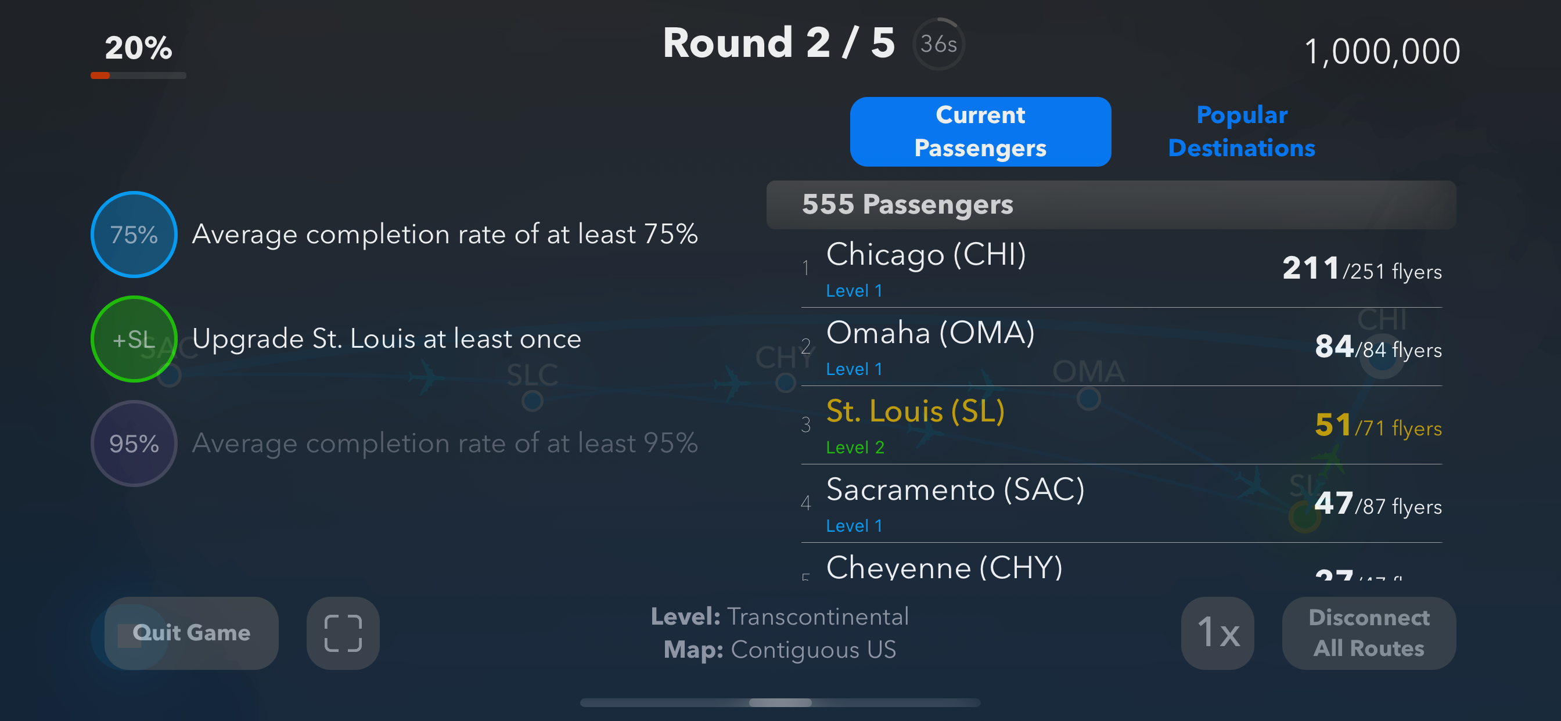Click the bottom home indicator bar
This screenshot has height=721, width=1561.
click(780, 703)
